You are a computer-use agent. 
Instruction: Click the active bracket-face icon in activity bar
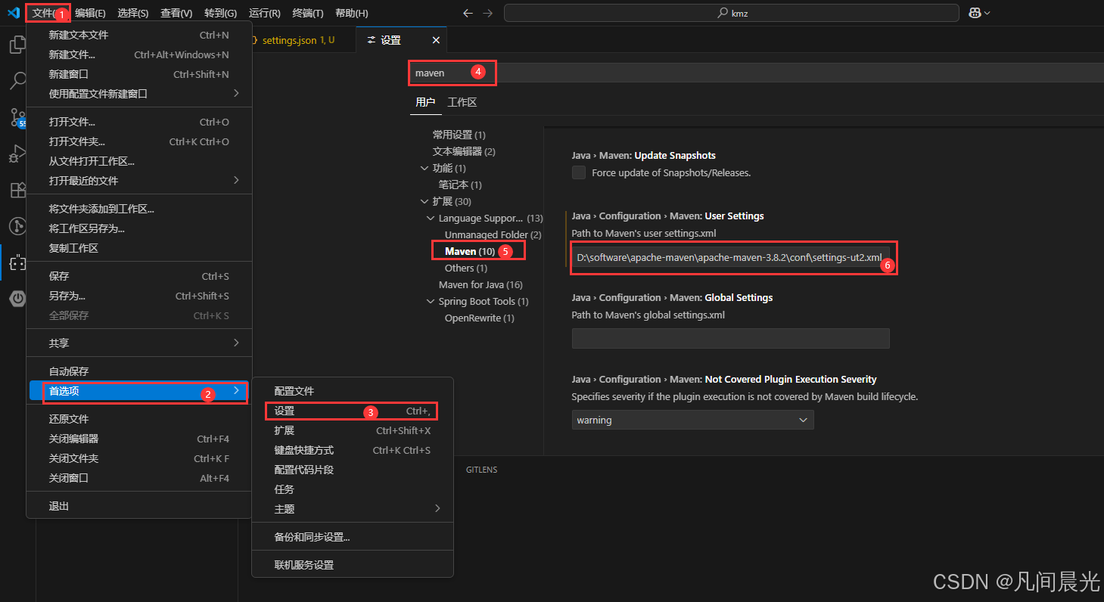pos(17,262)
